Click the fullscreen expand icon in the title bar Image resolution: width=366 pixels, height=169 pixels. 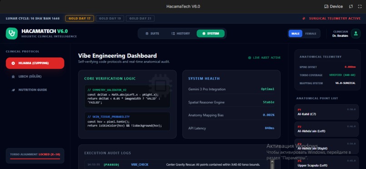pos(360,6)
